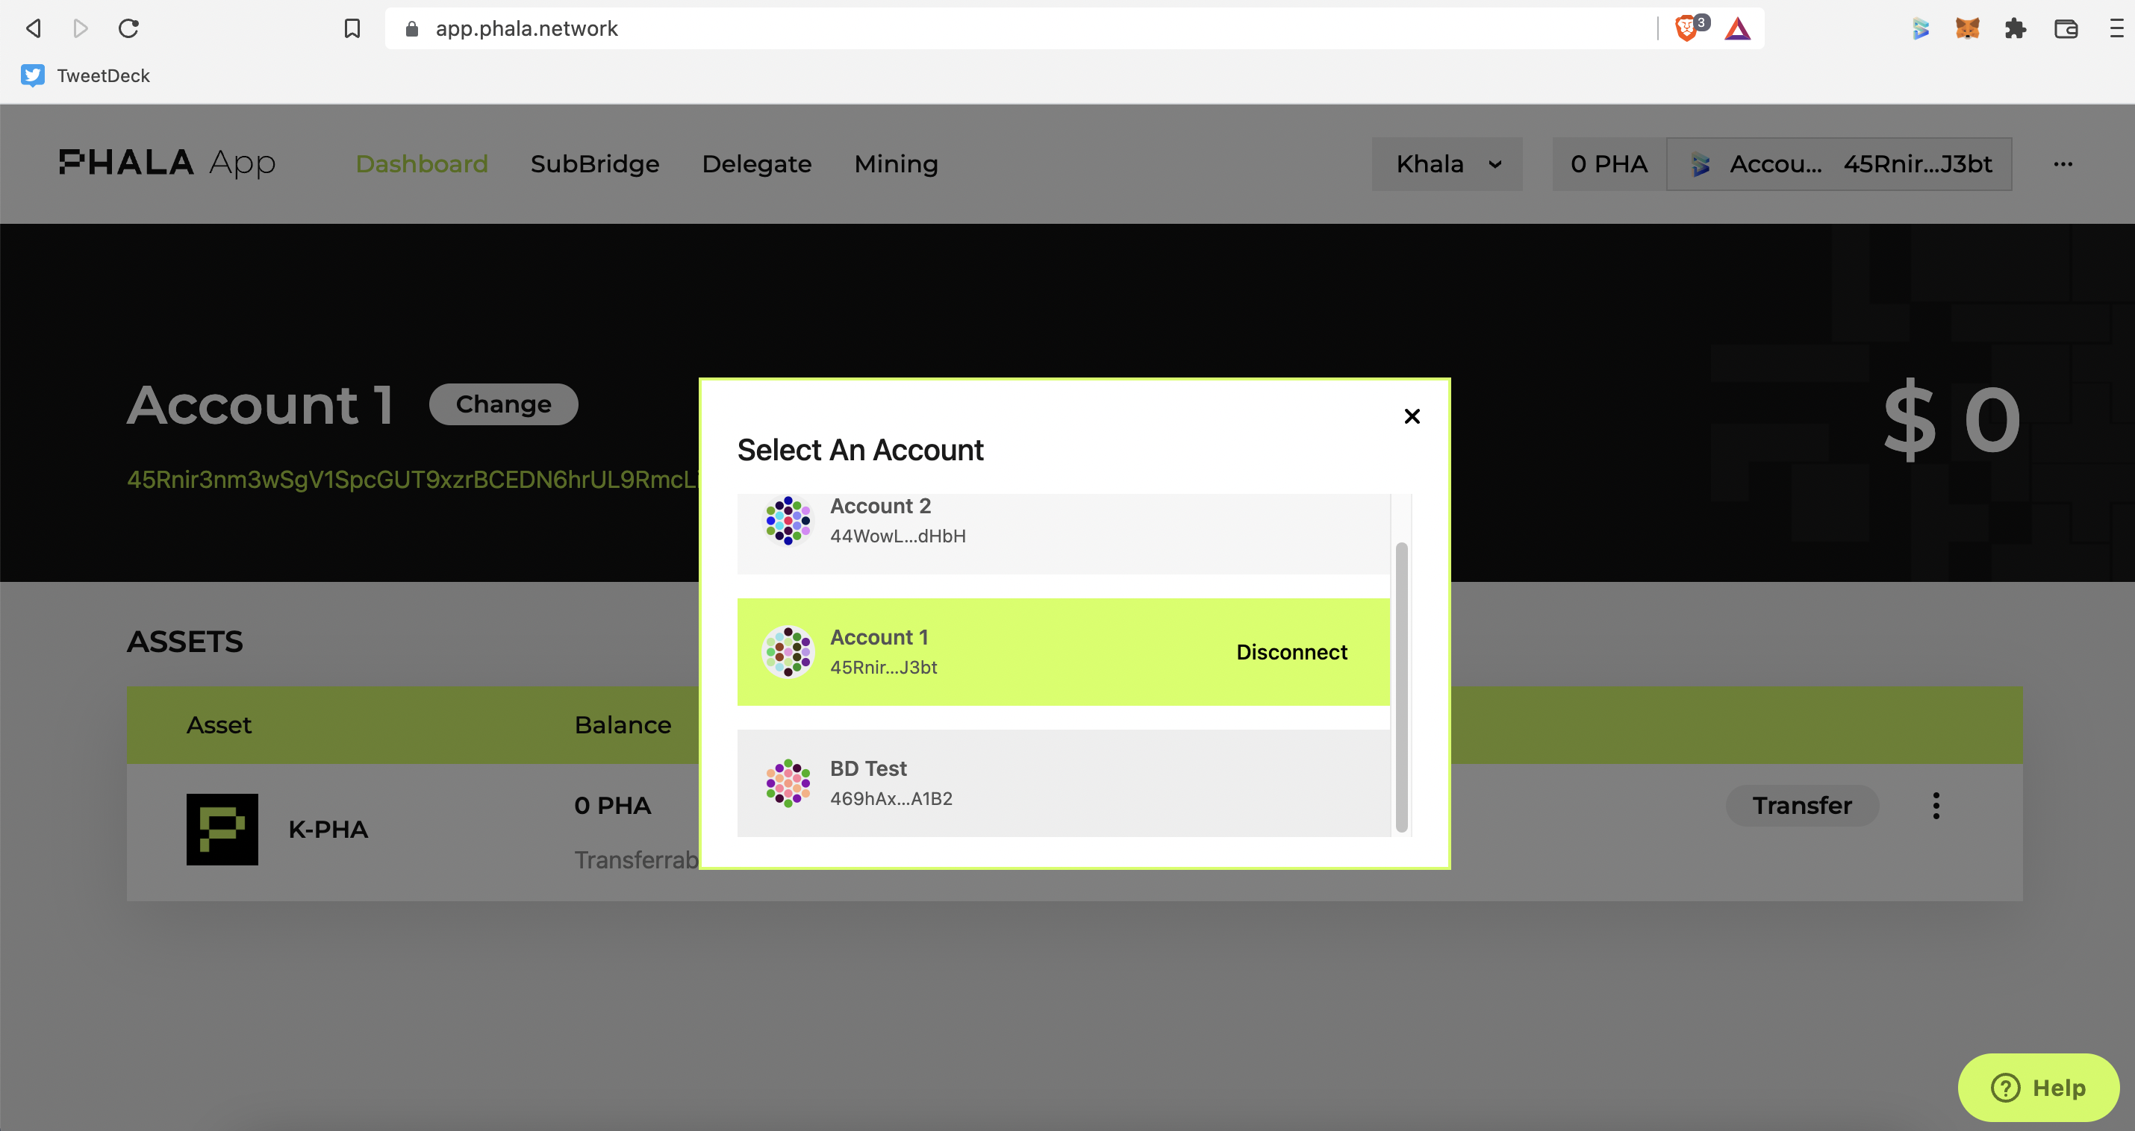Open the browser hamburger menu
This screenshot has height=1131, width=2135.
[x=2116, y=29]
